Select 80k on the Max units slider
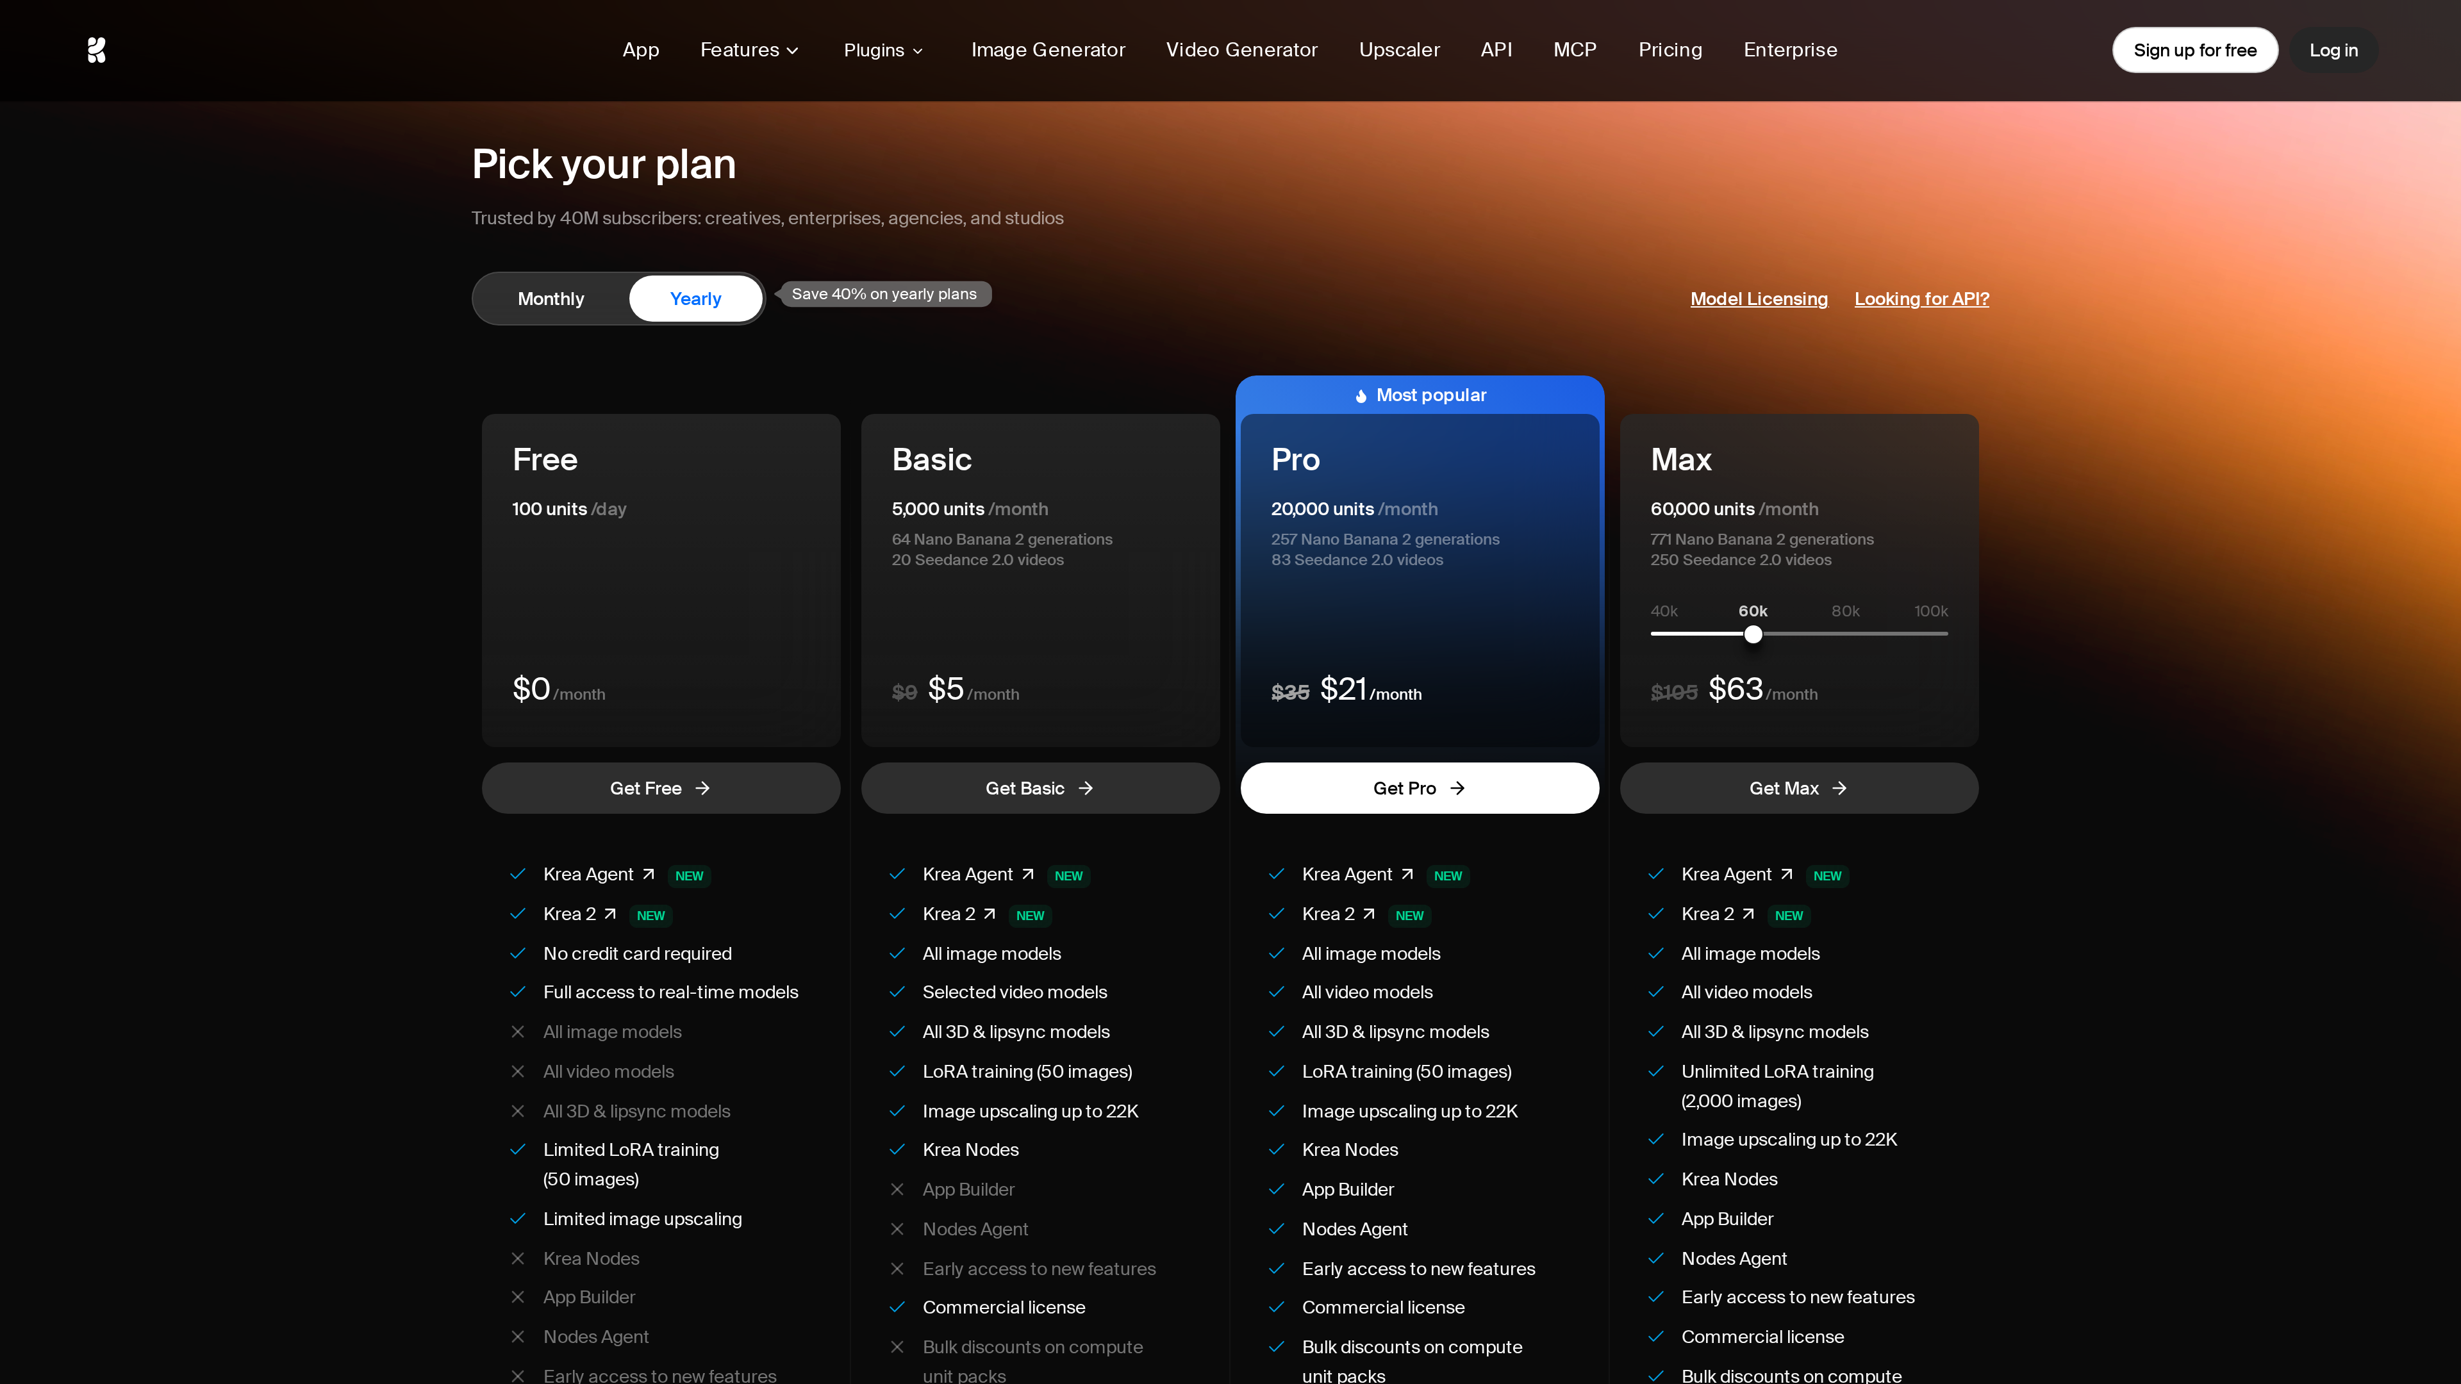The height and width of the screenshot is (1384, 2461). (1846, 611)
